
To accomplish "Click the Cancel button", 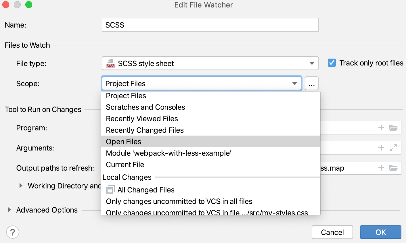I will (x=332, y=232).
